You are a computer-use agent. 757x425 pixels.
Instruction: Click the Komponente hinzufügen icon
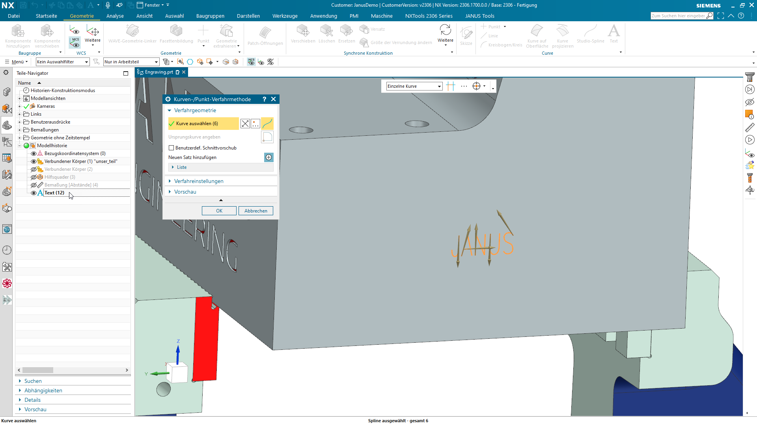click(x=18, y=31)
